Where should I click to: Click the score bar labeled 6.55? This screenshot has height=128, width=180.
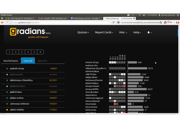131,92
